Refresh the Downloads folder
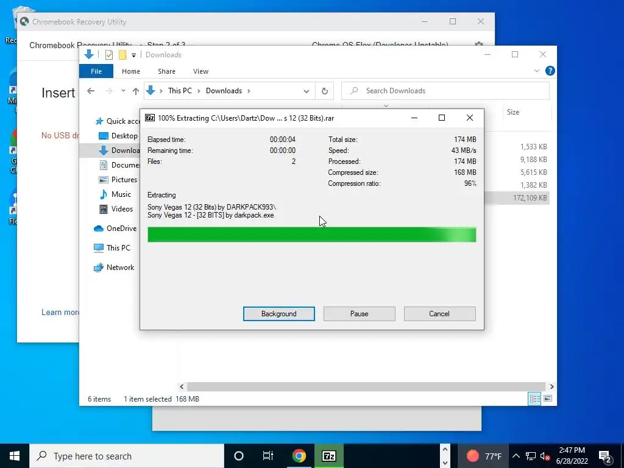 coord(325,91)
